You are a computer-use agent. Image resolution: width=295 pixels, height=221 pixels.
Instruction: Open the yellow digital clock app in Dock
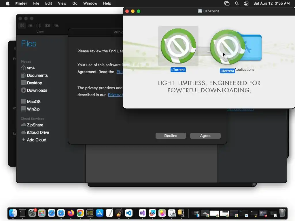pyautogui.click(x=90, y=213)
